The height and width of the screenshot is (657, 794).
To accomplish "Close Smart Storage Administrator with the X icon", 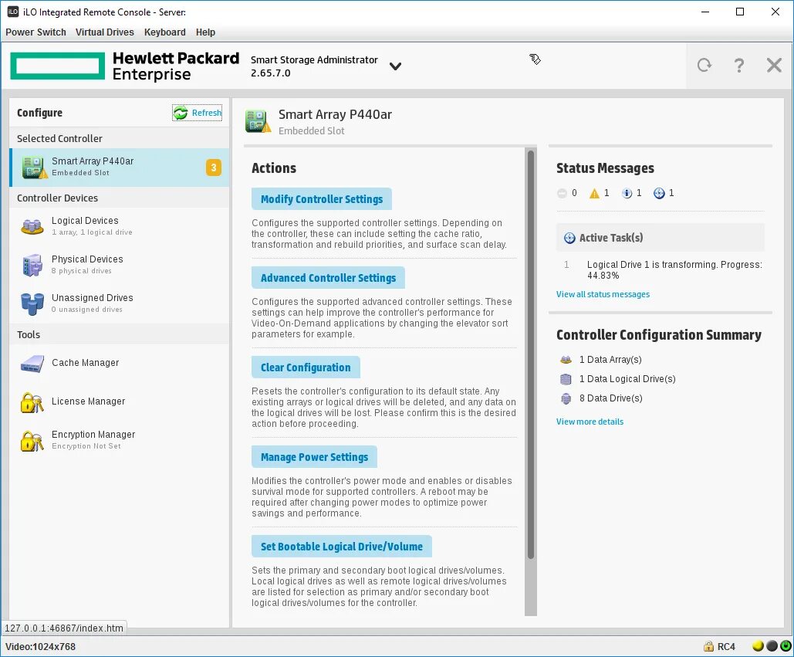I will 774,66.
